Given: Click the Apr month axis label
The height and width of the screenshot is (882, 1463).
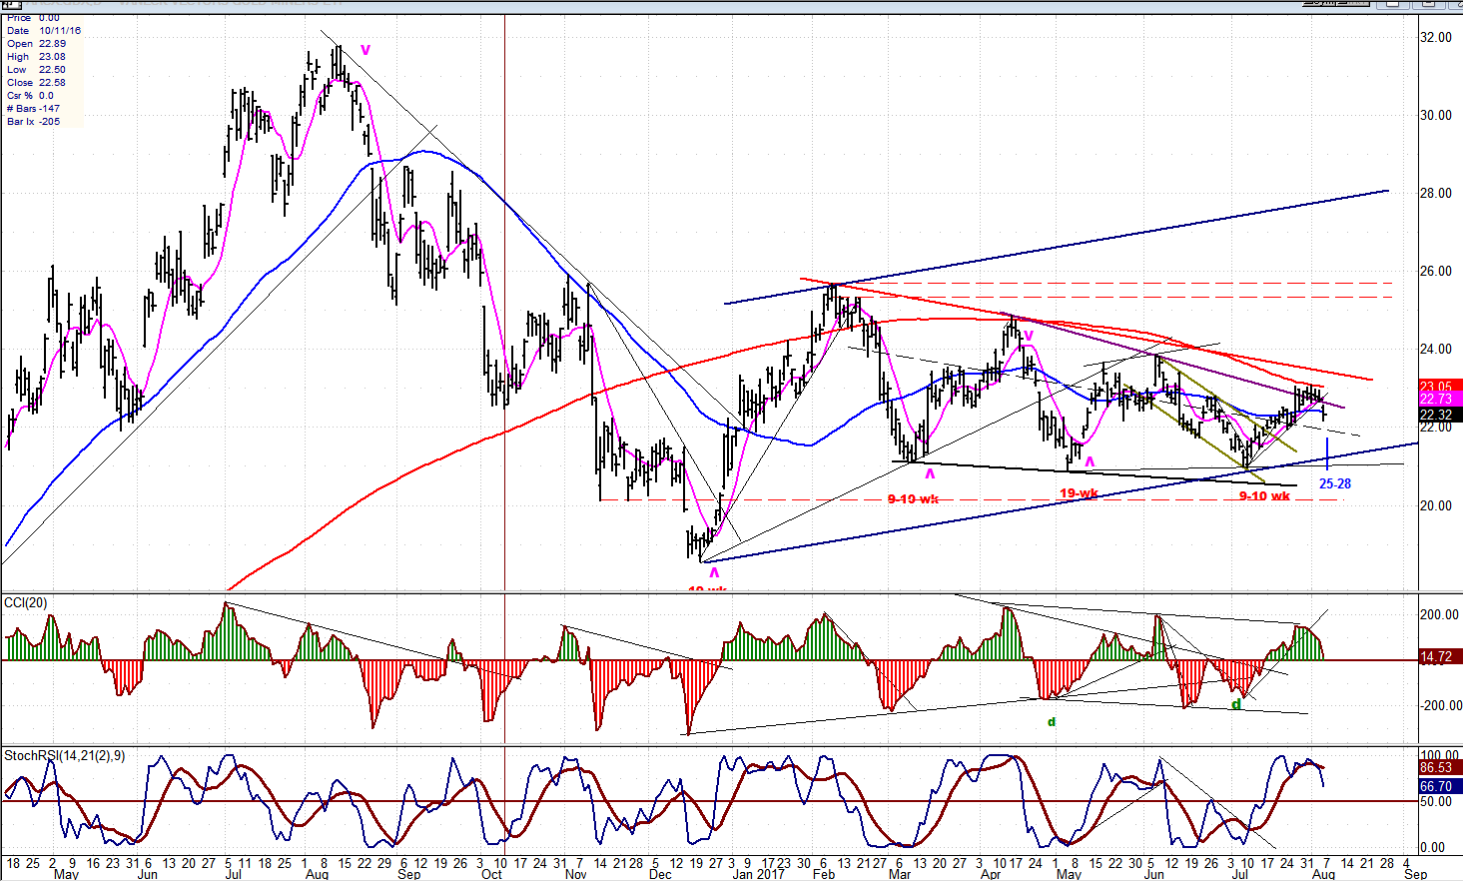Looking at the screenshot, I should [x=991, y=874].
